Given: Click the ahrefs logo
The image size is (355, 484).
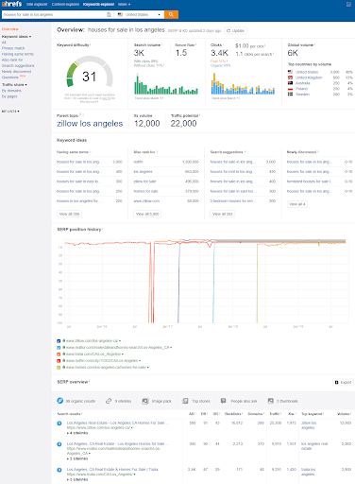Looking at the screenshot, I should pyautogui.click(x=12, y=4).
